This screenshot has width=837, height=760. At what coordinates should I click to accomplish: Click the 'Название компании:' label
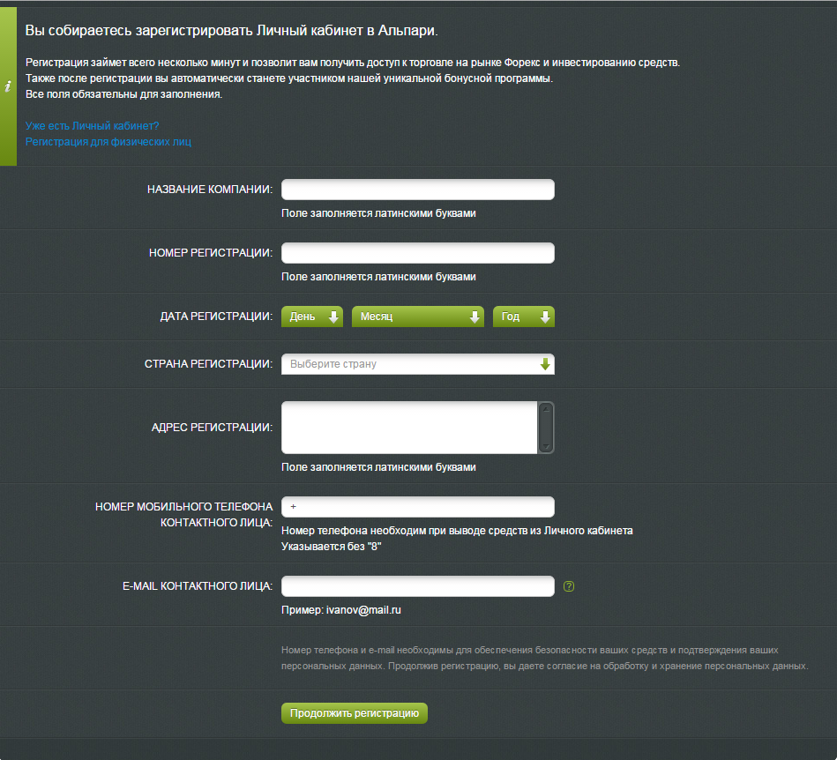point(209,190)
